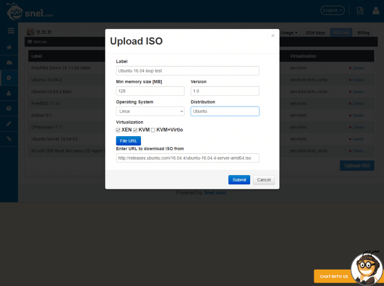Open the hamburger menu in the sidebar
The height and width of the screenshot is (286, 384).
[11, 31]
